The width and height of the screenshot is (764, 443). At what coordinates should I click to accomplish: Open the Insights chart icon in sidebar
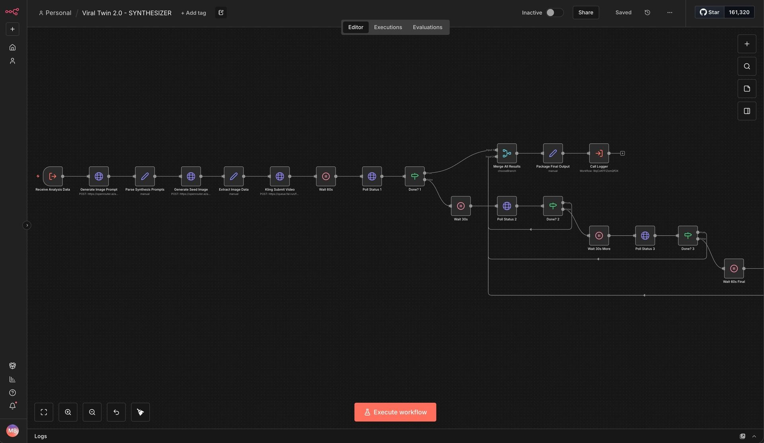tap(12, 379)
